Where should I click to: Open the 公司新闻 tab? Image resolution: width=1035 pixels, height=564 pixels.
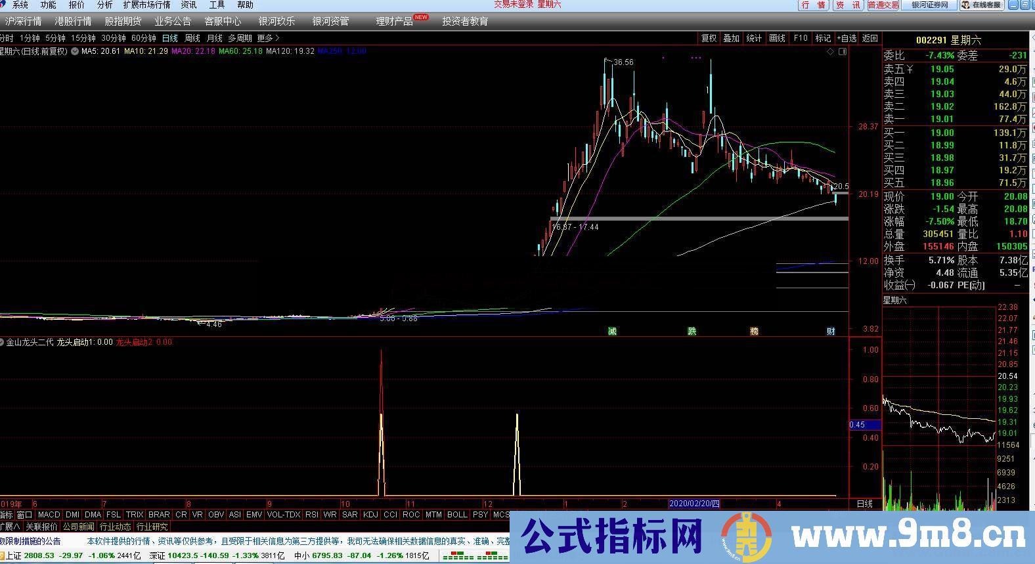pyautogui.click(x=78, y=527)
